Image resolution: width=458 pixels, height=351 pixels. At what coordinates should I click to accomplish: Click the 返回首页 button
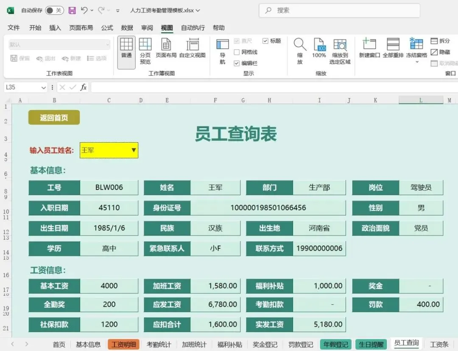(54, 118)
